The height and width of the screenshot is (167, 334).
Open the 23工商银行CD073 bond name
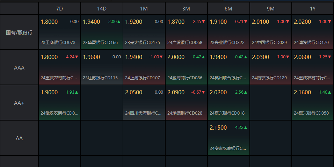(58, 43)
